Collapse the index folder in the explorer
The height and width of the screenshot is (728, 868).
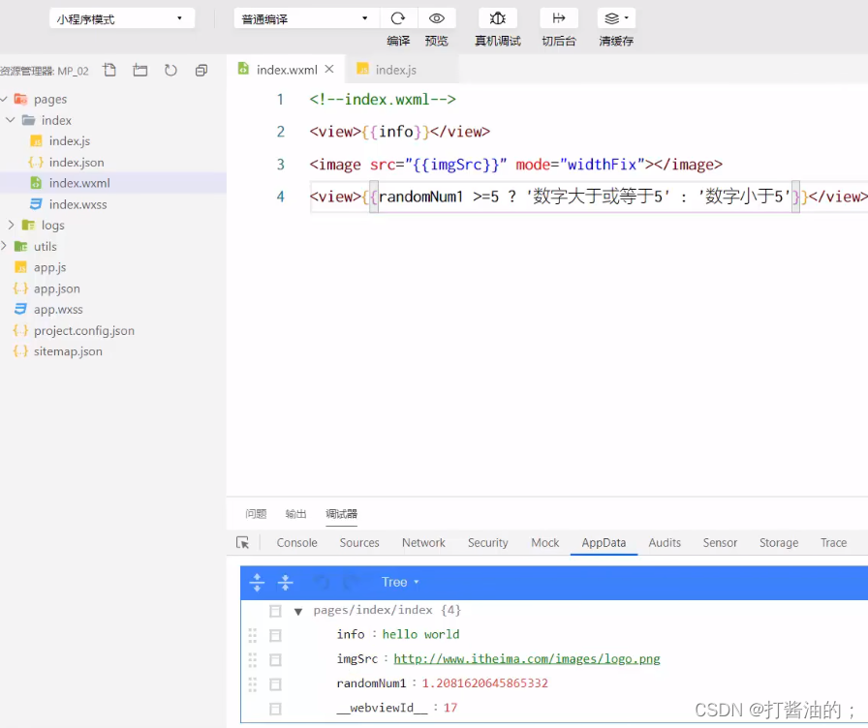click(11, 120)
